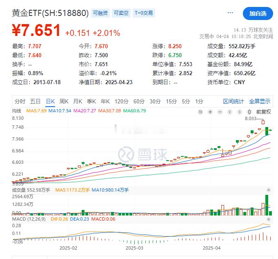Open the 前复权 adjustment dropdown
Viewport: 278px width, 259px height.
coord(263,112)
